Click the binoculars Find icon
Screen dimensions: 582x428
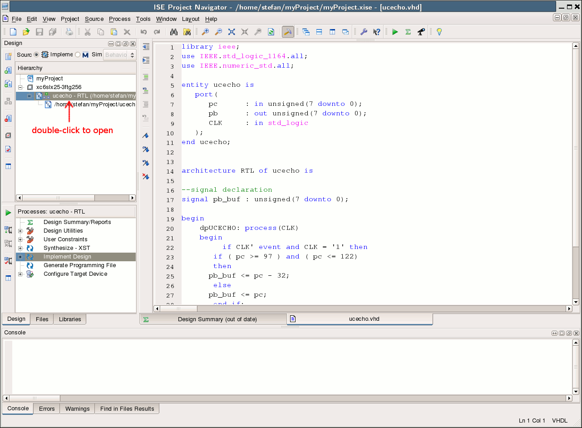pyautogui.click(x=173, y=32)
